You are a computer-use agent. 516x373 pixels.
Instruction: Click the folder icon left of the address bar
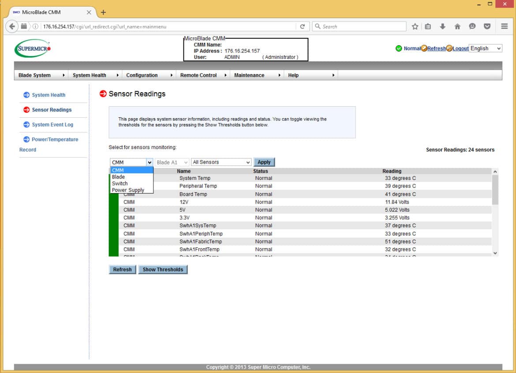coord(24,26)
